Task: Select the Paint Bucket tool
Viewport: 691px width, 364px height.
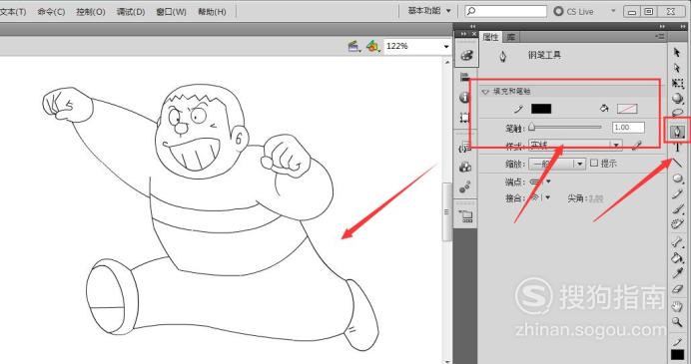Action: tap(677, 257)
